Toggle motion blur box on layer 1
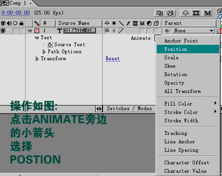The image size is (222, 176). tap(142, 31)
